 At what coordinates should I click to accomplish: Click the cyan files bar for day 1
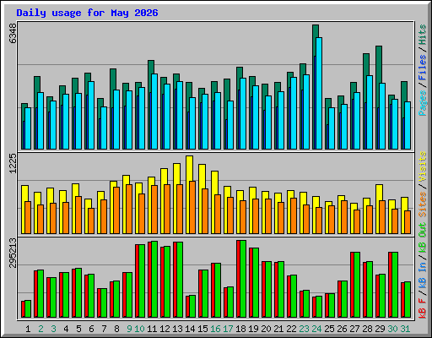(x=28, y=128)
